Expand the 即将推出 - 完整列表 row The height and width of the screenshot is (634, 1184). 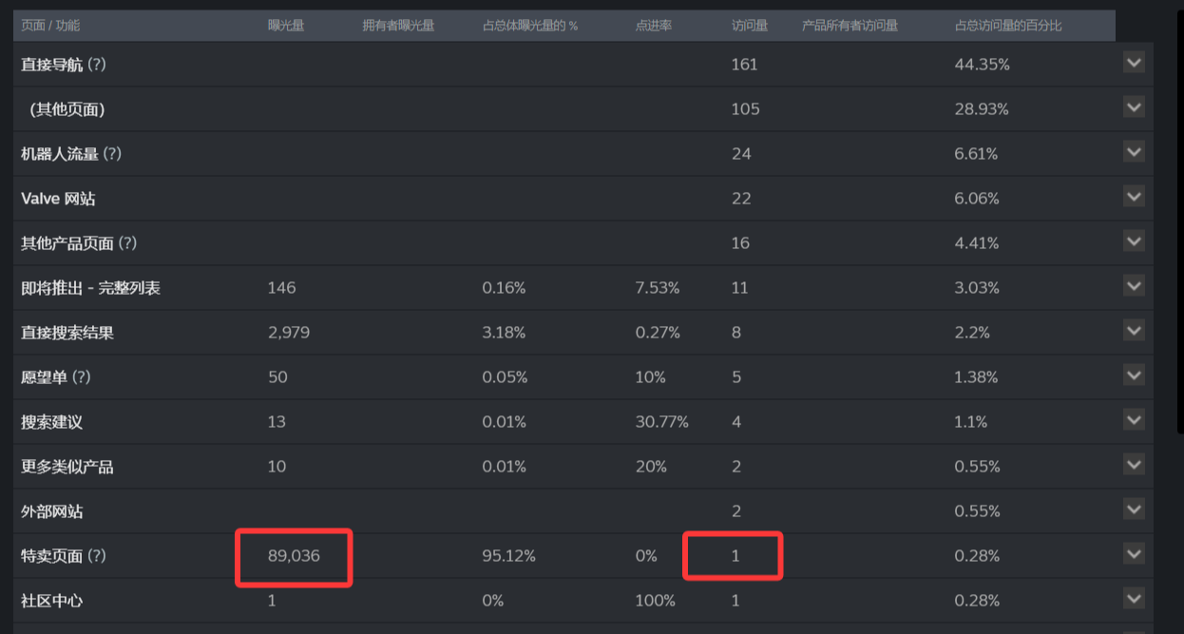click(x=1134, y=286)
